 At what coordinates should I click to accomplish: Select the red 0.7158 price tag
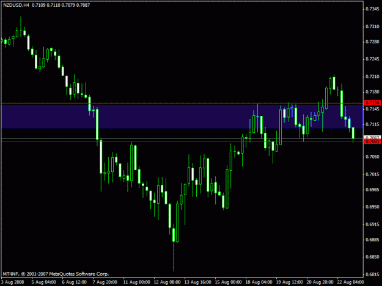372,103
